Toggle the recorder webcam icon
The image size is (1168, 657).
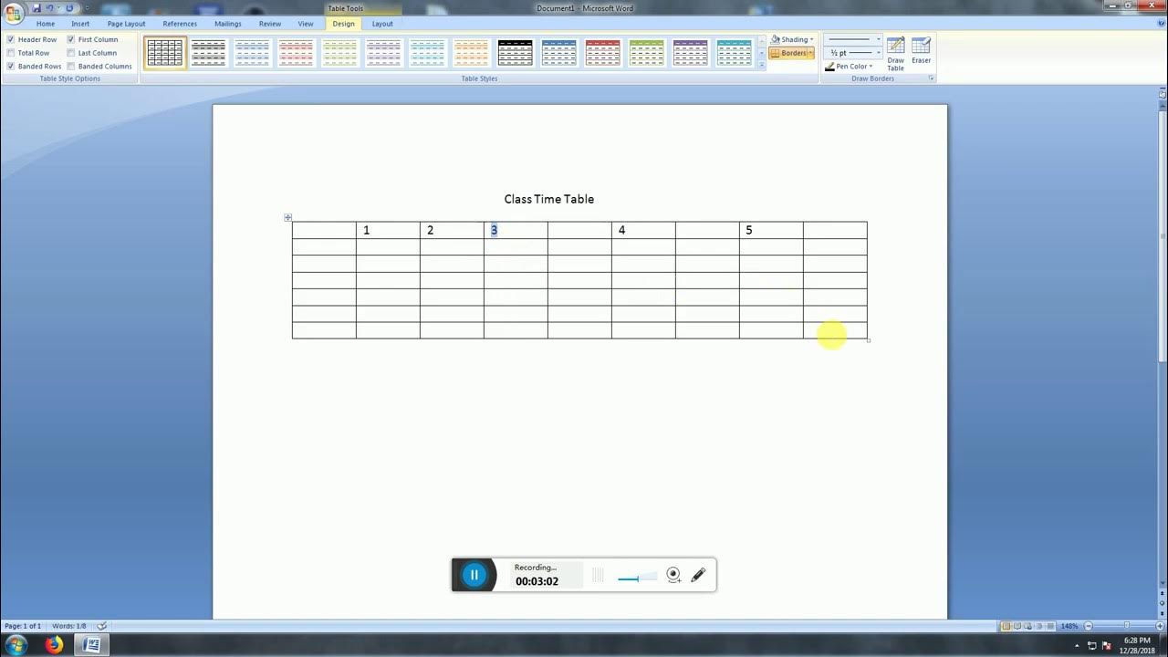coord(673,575)
